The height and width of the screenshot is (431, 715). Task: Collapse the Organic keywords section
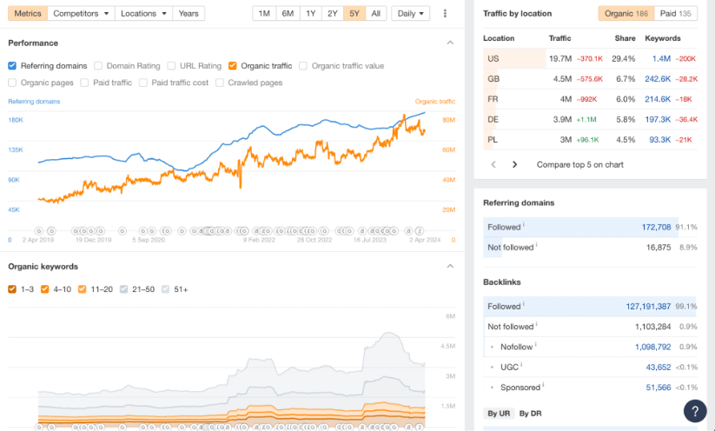450,267
